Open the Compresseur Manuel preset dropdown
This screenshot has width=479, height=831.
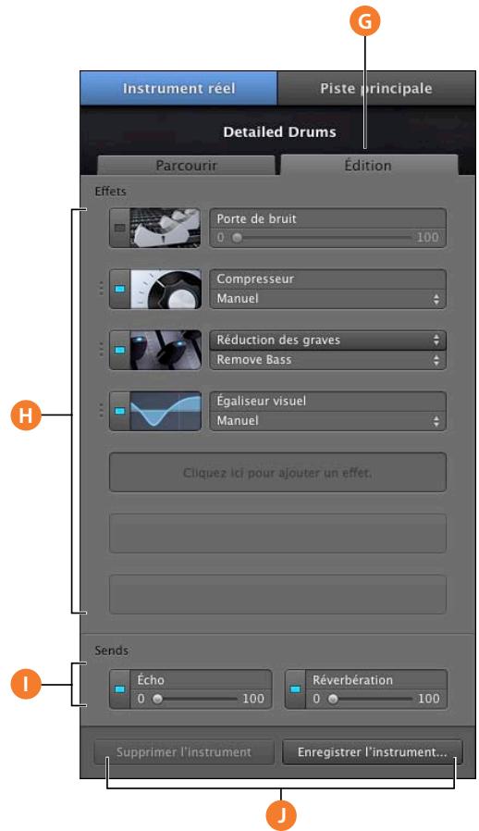(327, 299)
